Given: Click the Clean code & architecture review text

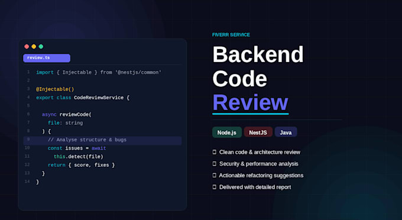Looking at the screenshot, I should click(260, 152).
